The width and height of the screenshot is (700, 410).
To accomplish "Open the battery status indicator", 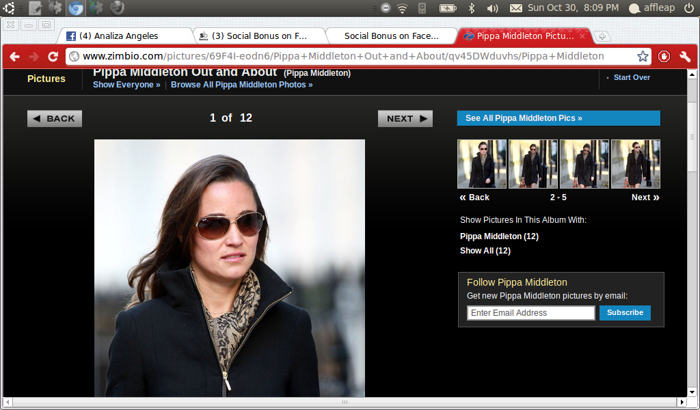I will click(448, 8).
